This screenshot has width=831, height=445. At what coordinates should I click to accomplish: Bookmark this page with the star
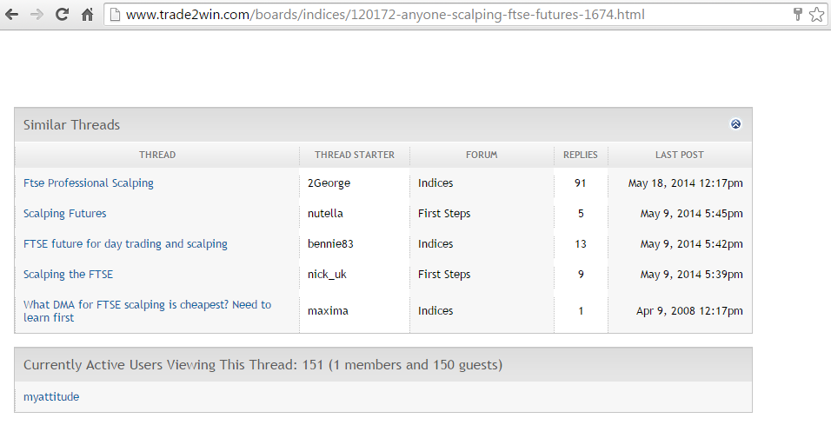coord(816,15)
